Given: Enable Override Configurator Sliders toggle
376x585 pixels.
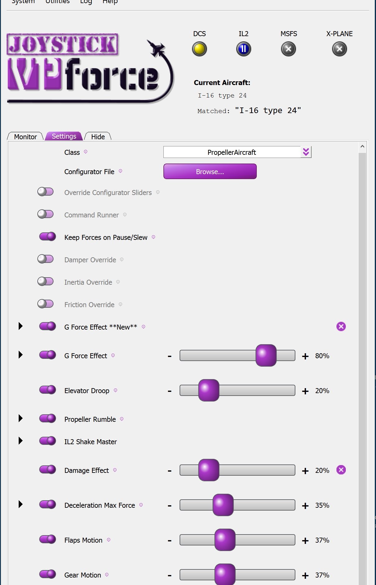Looking at the screenshot, I should (x=45, y=192).
